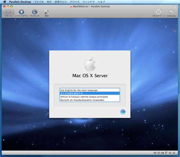Open the ヘルプ menu

click(101, 2)
